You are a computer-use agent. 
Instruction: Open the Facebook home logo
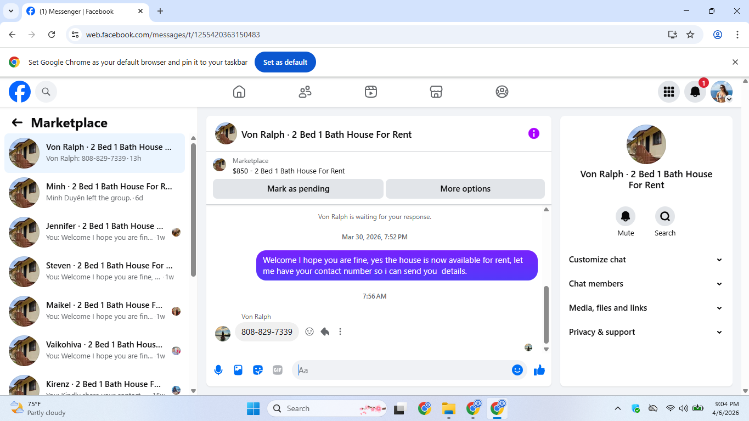tap(20, 92)
